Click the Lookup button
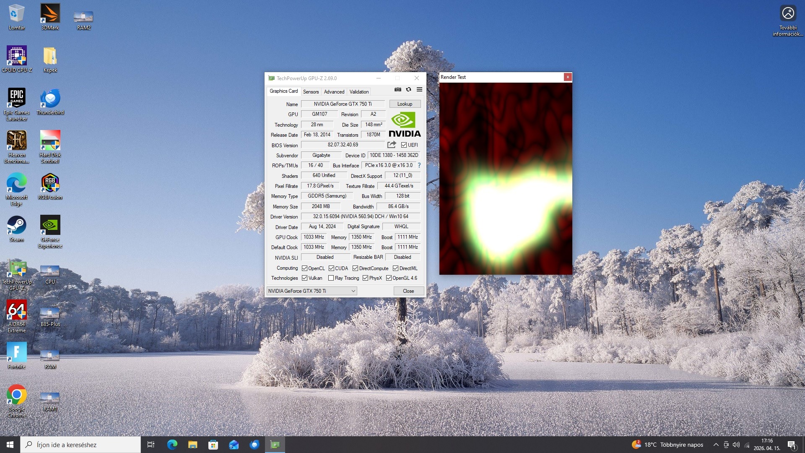 coord(405,104)
